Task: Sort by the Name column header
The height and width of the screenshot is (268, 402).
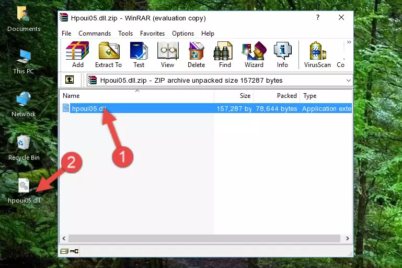Action: [137, 96]
